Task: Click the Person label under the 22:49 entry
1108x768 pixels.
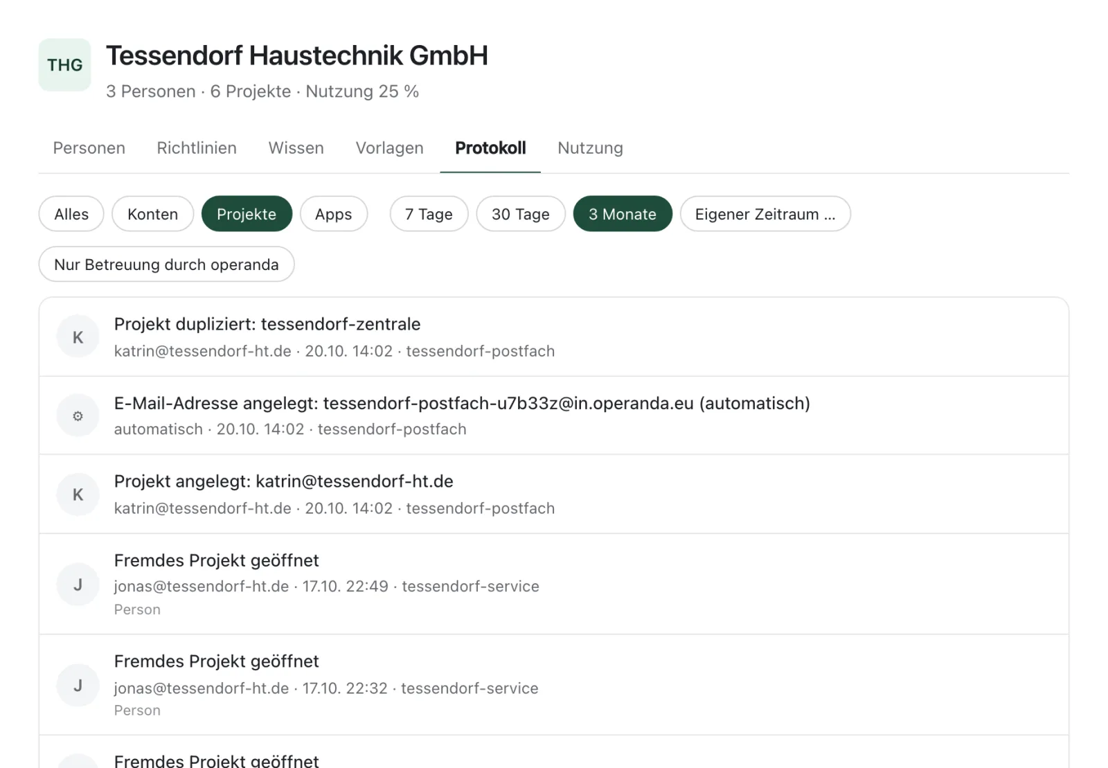Action: tap(137, 609)
